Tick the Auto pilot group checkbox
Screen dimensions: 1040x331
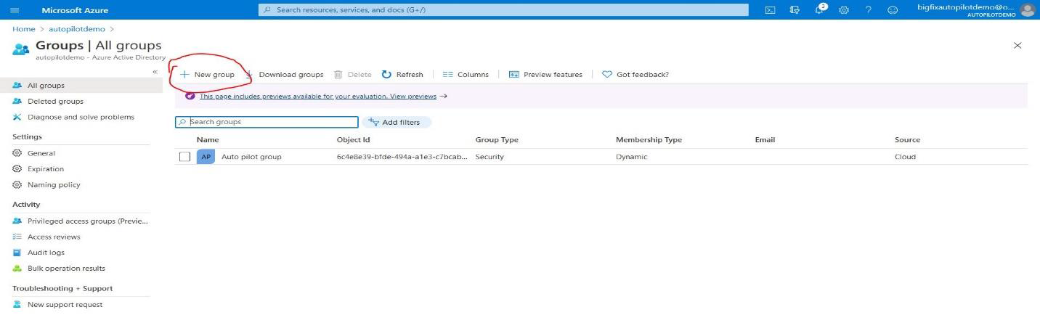click(184, 157)
